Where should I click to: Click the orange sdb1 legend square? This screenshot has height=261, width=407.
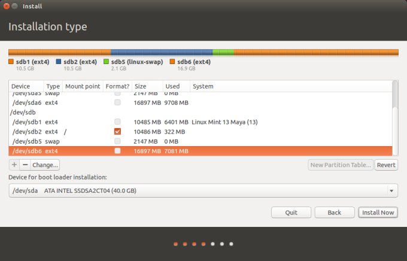[x=11, y=62]
